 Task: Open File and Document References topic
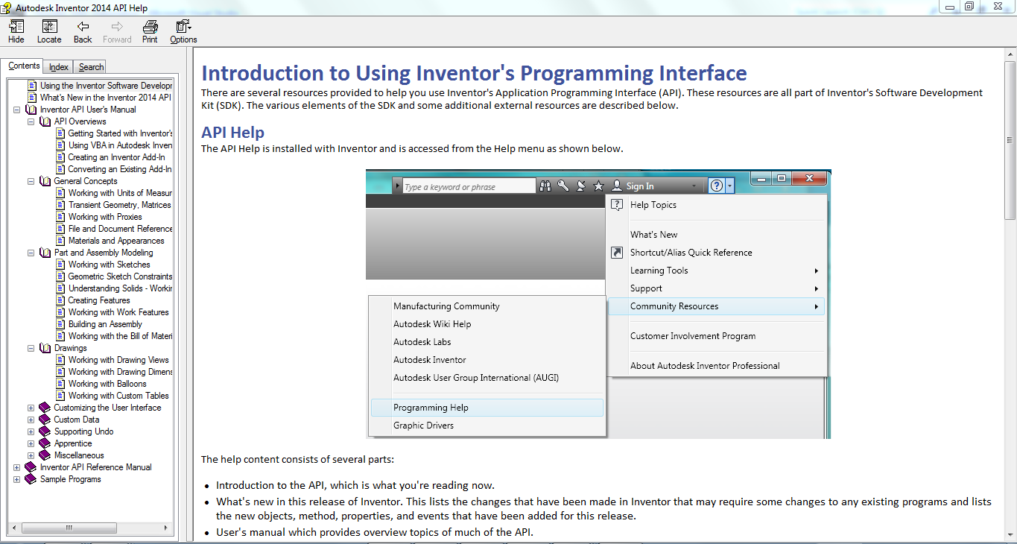(x=120, y=229)
